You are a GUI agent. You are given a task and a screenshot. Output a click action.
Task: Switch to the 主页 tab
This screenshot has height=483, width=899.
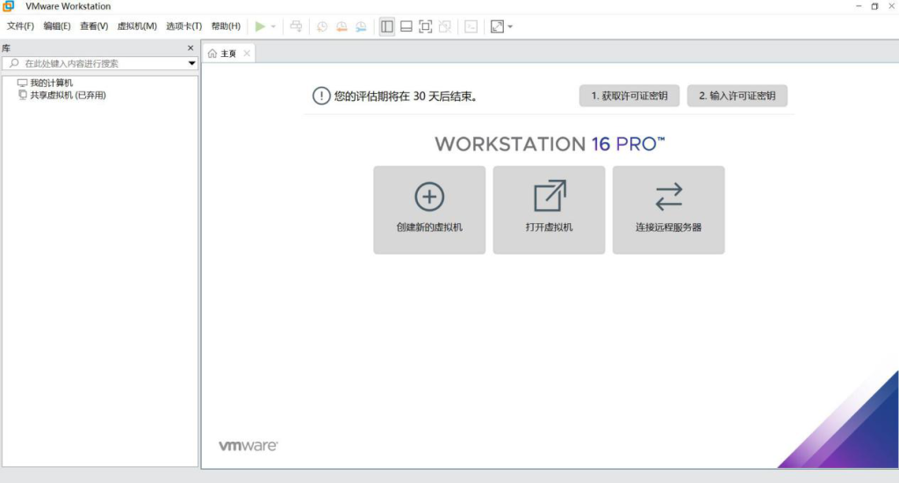pos(228,54)
